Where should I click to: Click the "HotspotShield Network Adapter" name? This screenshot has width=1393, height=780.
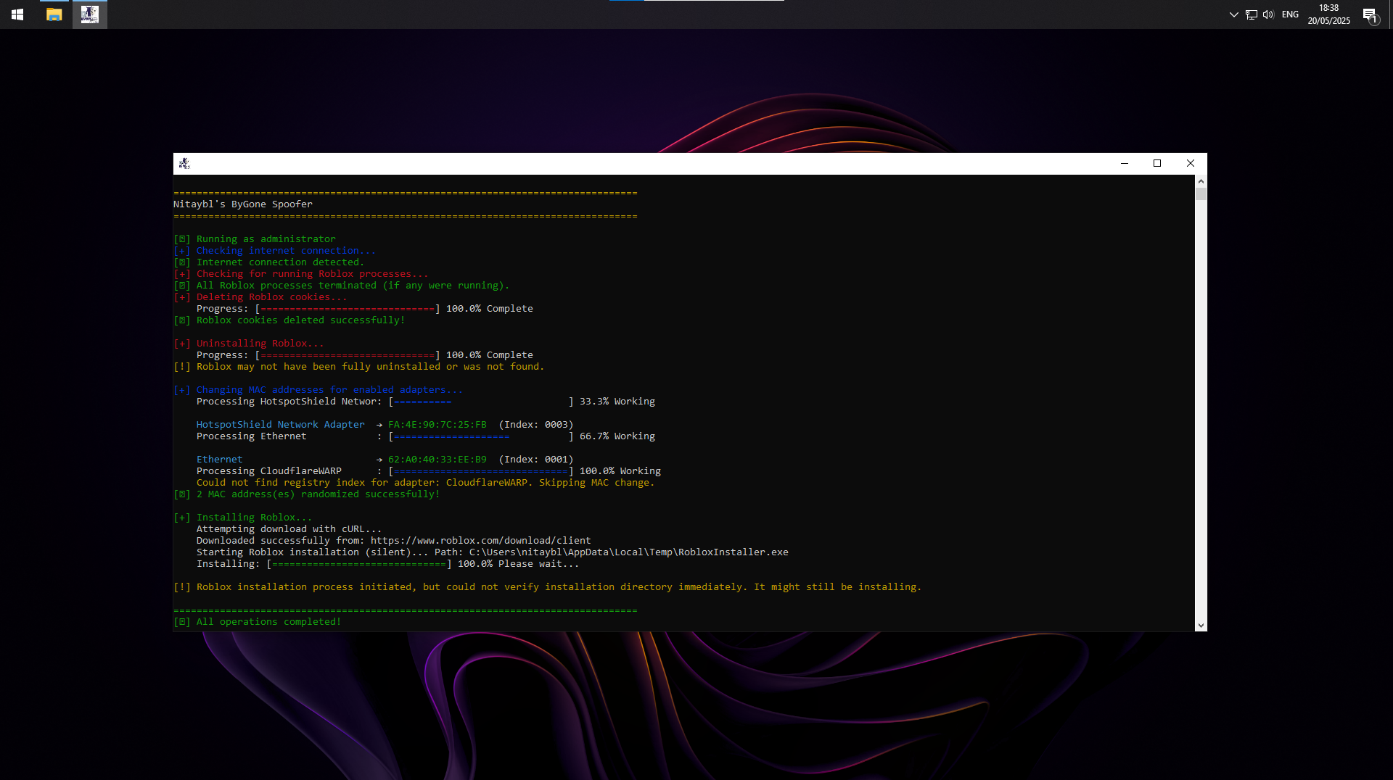coord(281,425)
